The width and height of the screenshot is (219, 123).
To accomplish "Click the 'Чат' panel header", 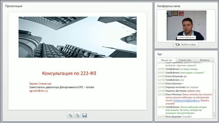I will click(x=159, y=54).
